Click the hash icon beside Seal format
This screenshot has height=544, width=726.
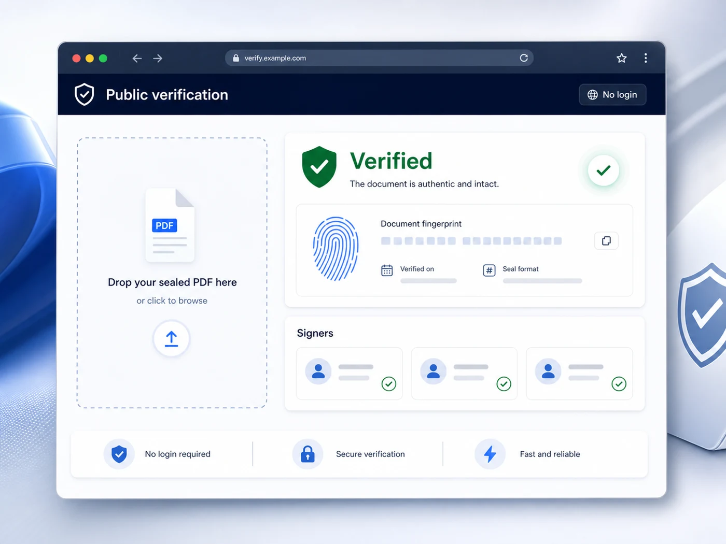pyautogui.click(x=489, y=270)
